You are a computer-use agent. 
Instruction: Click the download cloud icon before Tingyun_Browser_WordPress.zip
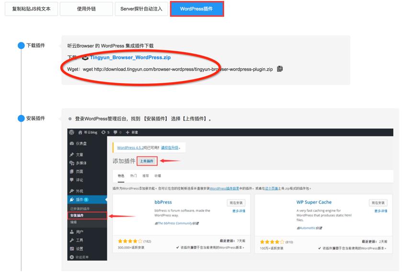(85, 58)
